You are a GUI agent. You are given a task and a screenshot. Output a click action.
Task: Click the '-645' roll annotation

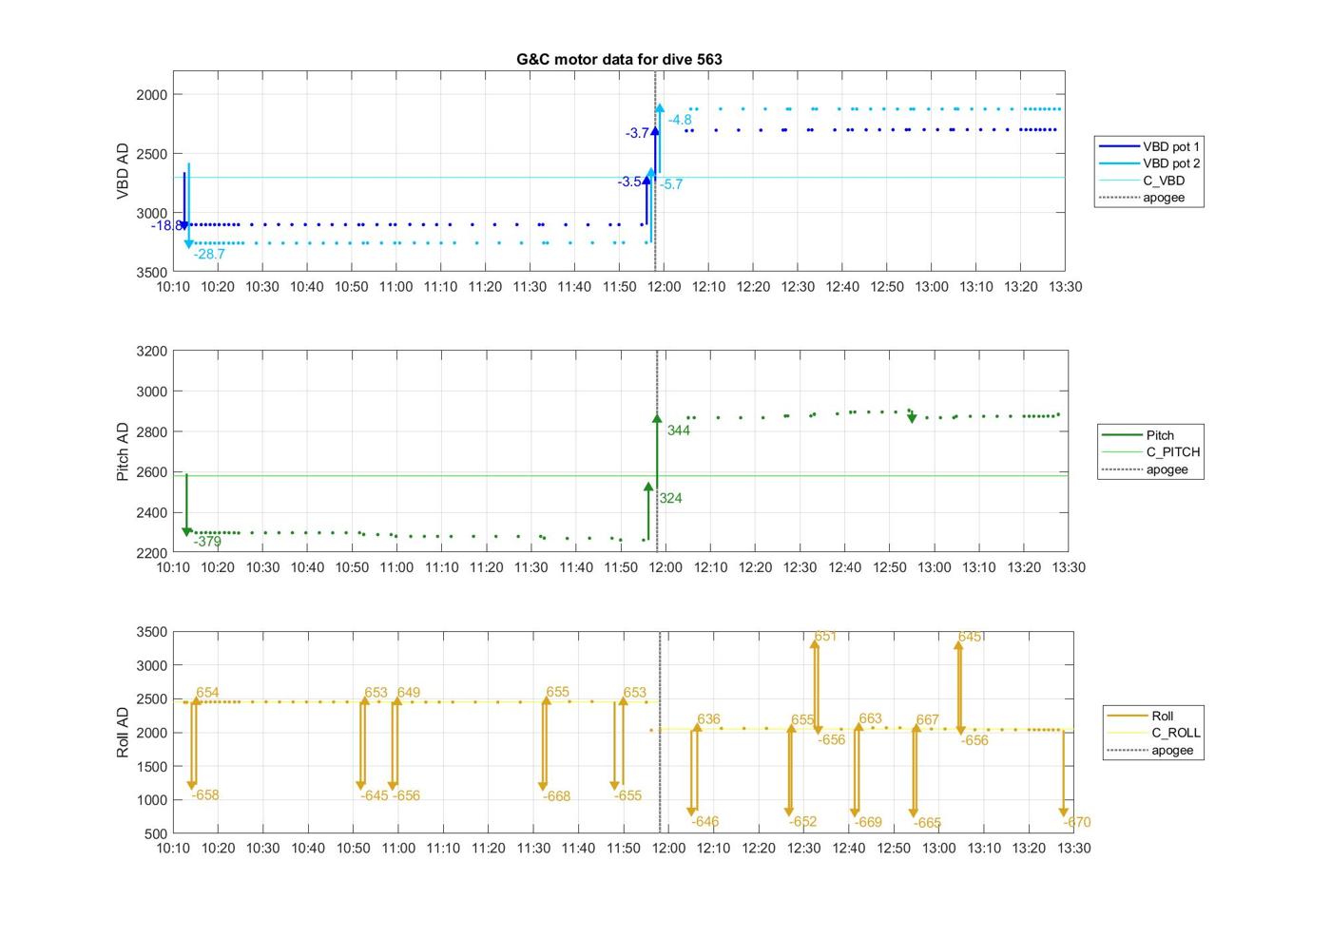[x=375, y=795]
